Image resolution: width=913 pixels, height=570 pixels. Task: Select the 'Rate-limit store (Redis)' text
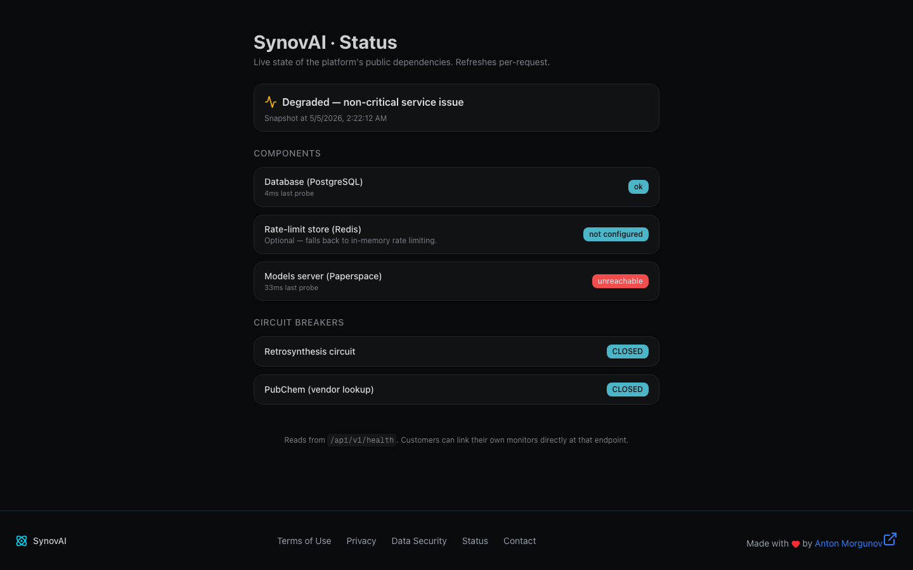(313, 229)
